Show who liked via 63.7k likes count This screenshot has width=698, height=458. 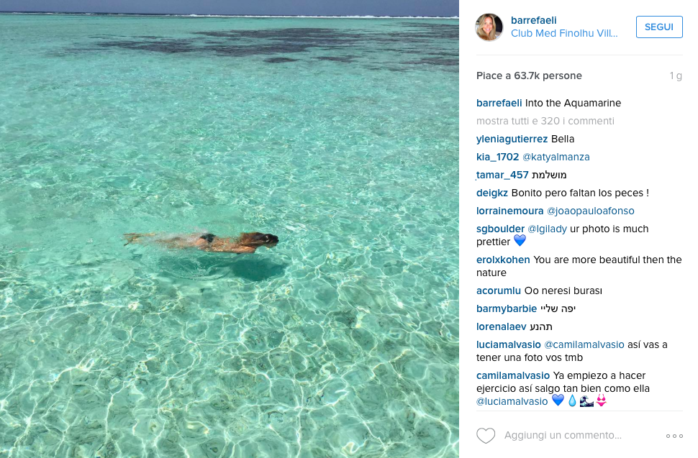pyautogui.click(x=529, y=75)
